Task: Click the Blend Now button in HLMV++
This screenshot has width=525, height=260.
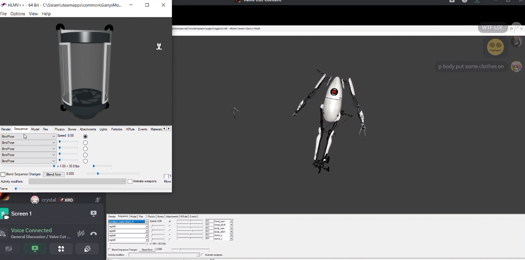Action: tap(54, 175)
